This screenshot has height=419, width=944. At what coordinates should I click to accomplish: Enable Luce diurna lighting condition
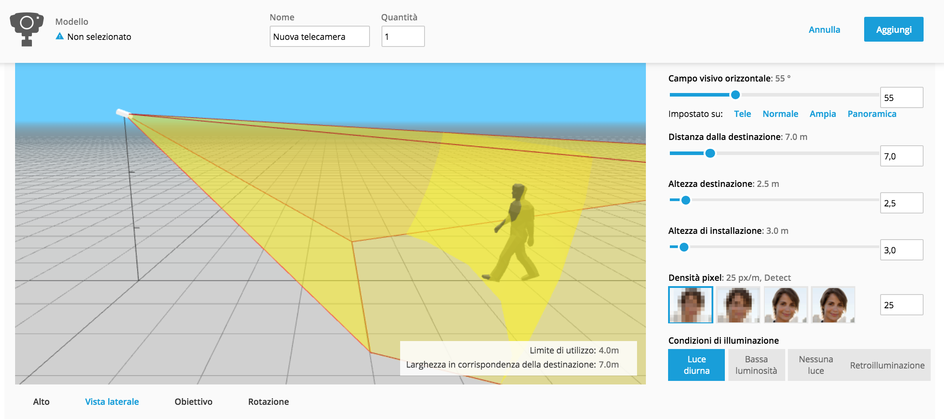click(696, 365)
